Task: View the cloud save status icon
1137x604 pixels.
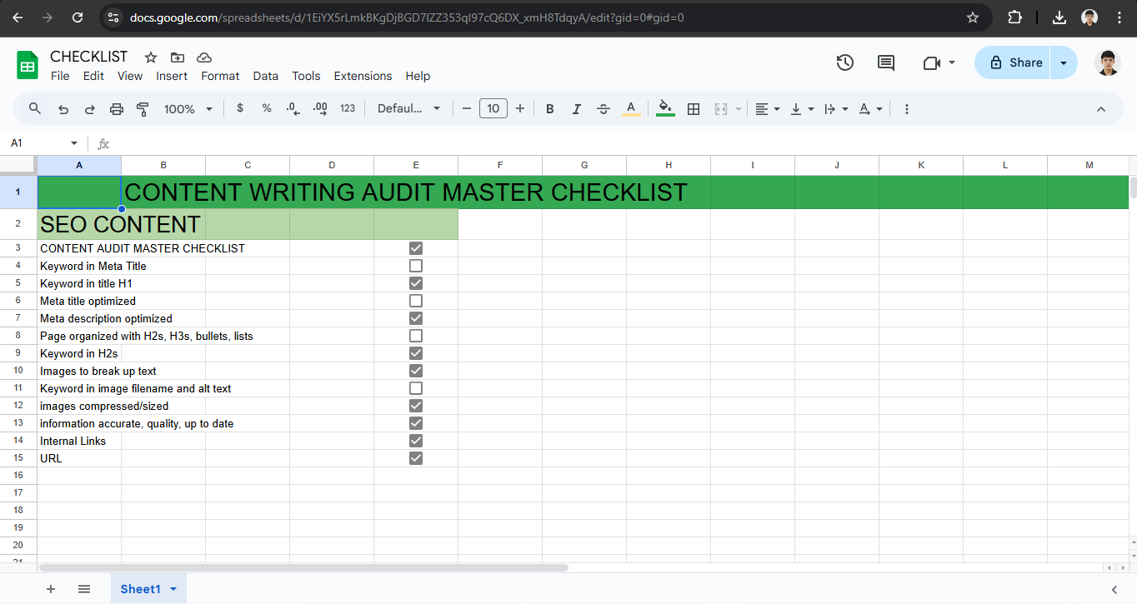Action: click(204, 57)
